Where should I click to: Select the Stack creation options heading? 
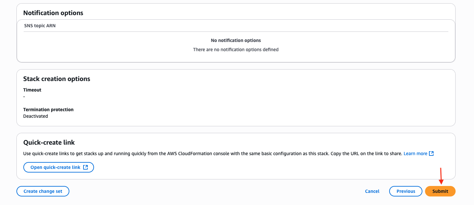[x=57, y=79]
